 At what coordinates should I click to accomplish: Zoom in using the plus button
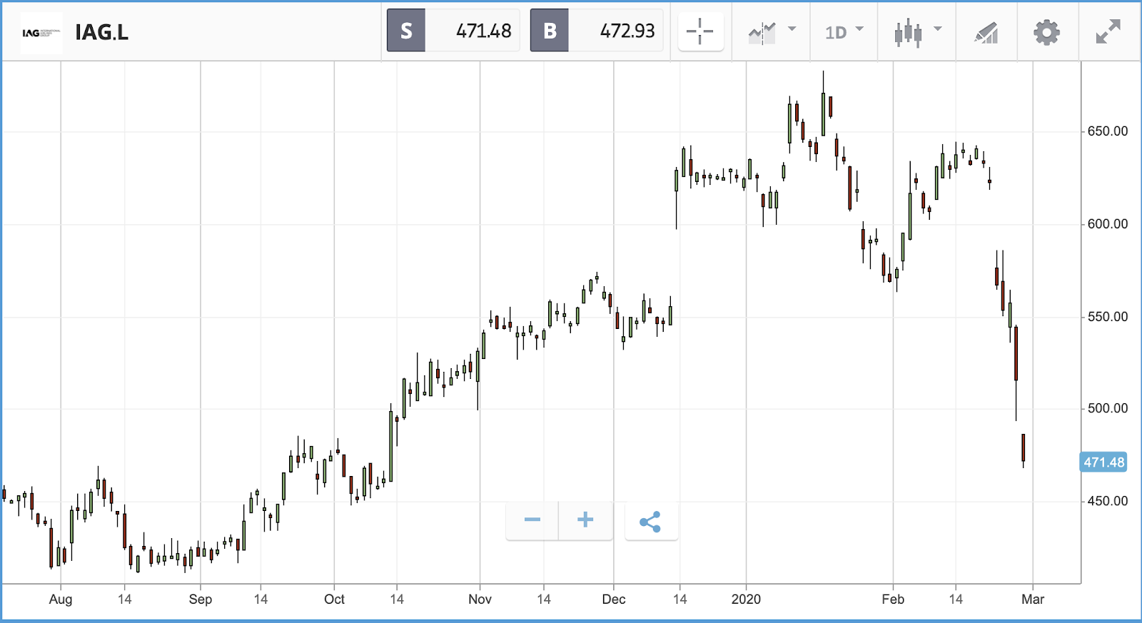pos(585,520)
